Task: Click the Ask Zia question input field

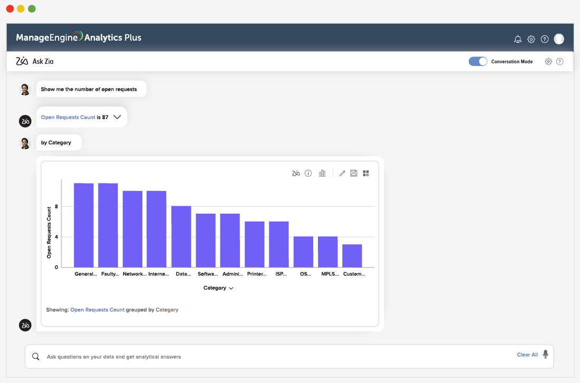Action: 264,357
